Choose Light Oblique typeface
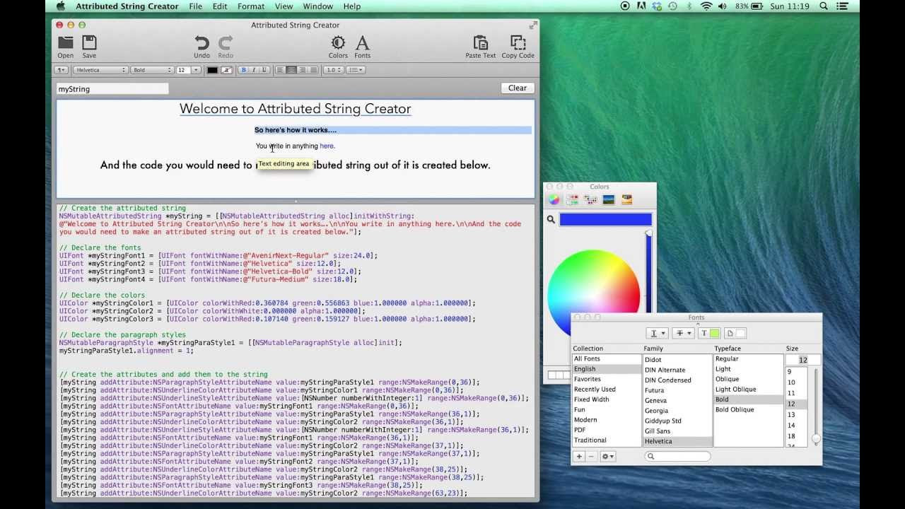Viewport: 905px width, 509px height. [x=735, y=390]
